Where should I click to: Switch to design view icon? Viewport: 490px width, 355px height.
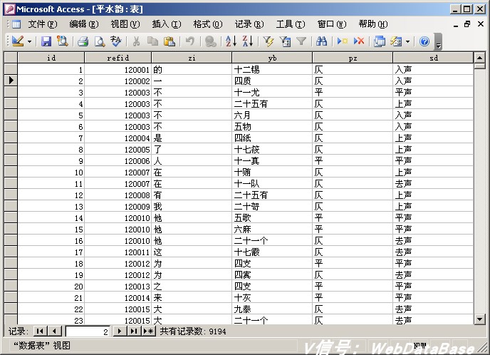tap(18, 41)
